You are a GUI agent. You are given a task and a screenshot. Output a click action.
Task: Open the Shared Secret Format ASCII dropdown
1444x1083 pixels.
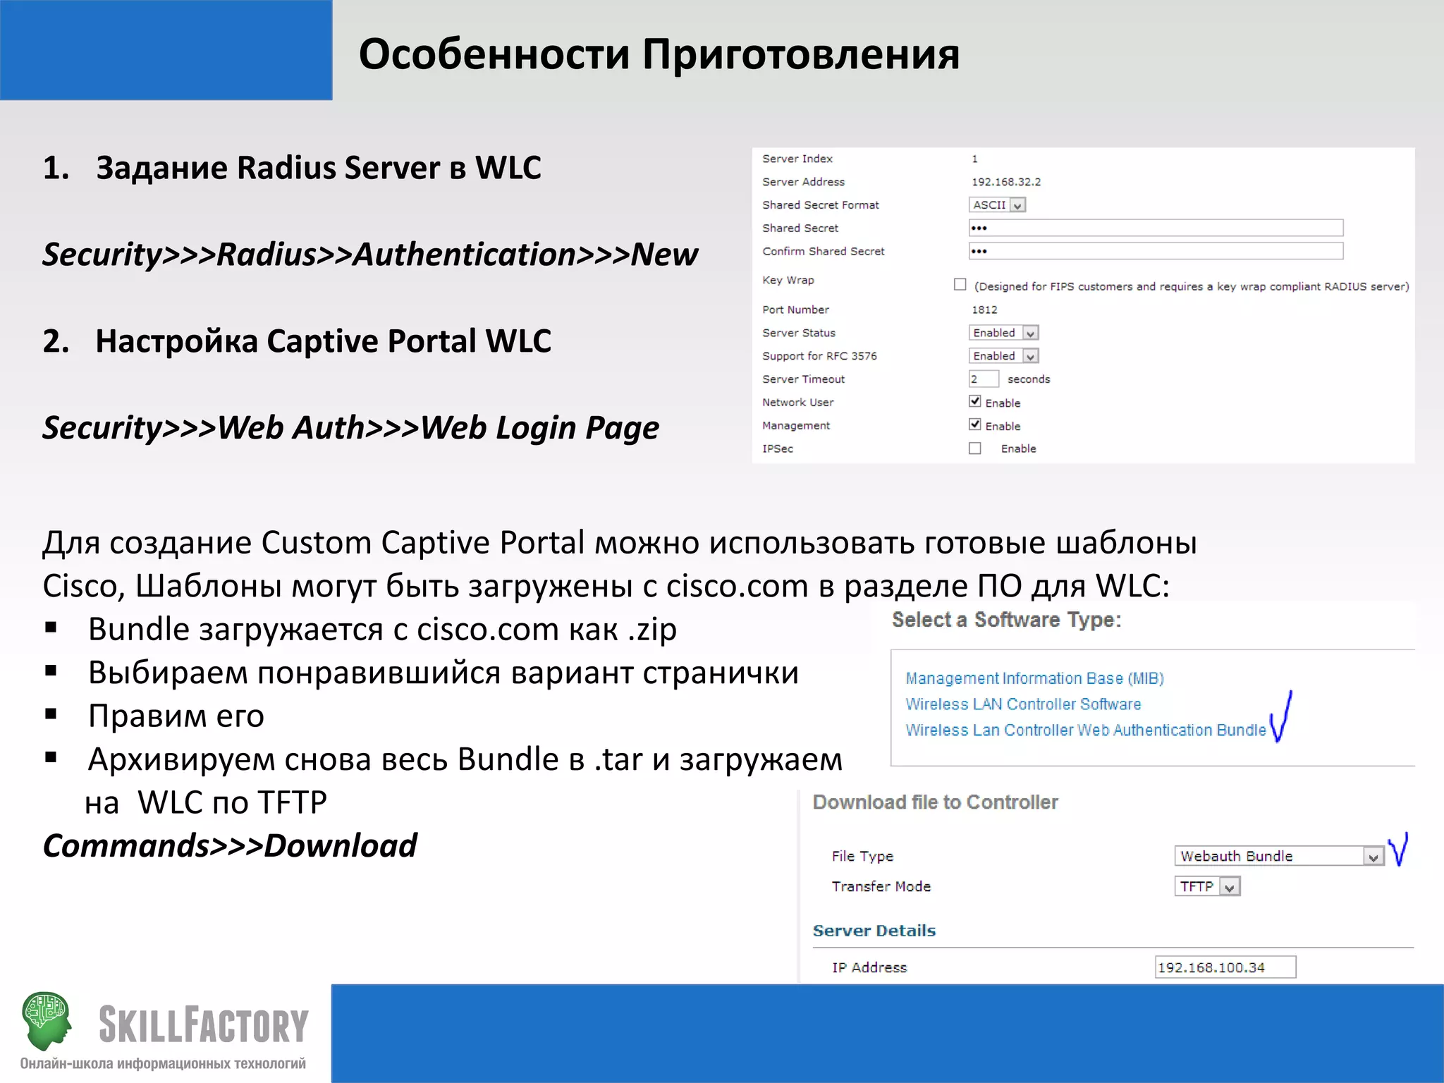pos(997,204)
